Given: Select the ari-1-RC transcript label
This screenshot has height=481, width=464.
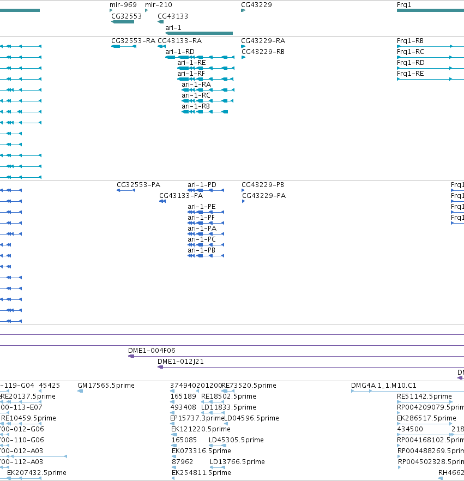Looking at the screenshot, I should pos(196,95).
